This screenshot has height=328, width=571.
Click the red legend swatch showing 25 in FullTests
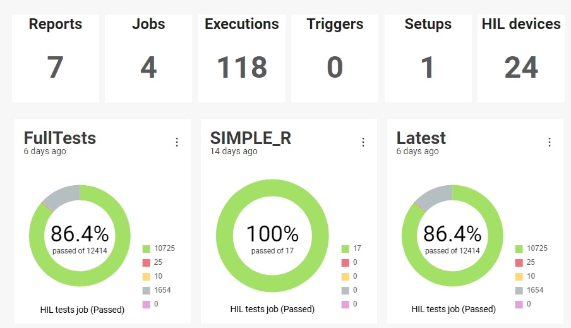point(147,263)
